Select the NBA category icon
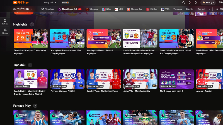The width and height of the screenshot is (223, 125). (104, 9)
